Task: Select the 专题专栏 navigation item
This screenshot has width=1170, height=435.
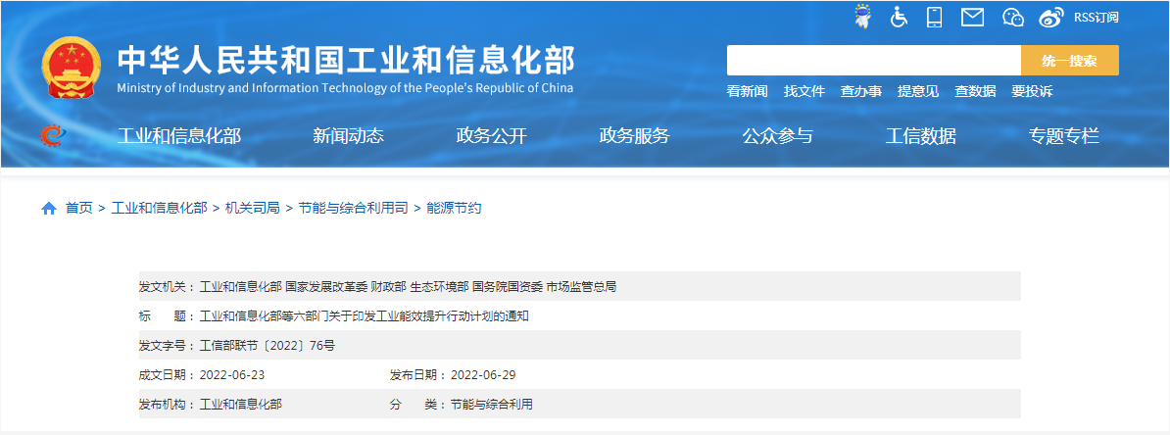Action: 1064,136
